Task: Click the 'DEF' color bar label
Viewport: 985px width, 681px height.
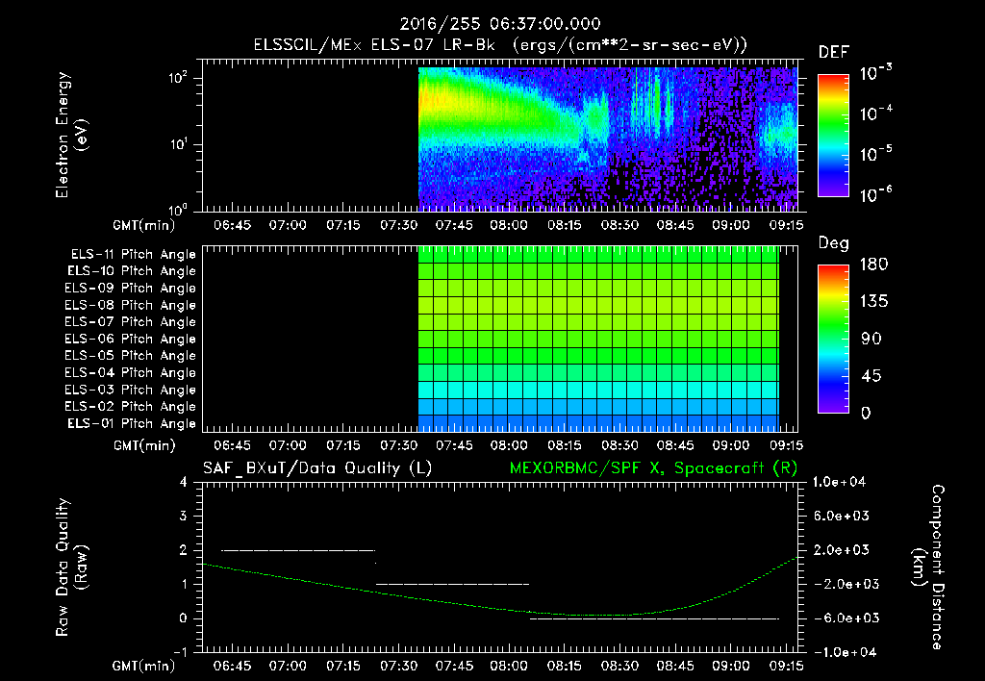Action: click(x=834, y=52)
